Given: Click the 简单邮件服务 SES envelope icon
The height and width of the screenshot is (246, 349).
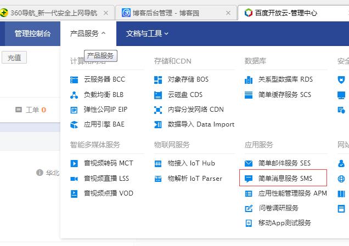Looking at the screenshot, I should [x=249, y=164].
